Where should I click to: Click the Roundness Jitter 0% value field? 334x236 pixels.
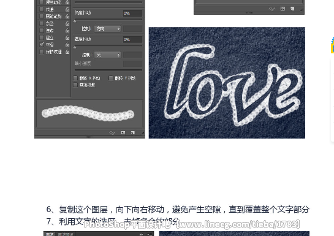point(132,39)
